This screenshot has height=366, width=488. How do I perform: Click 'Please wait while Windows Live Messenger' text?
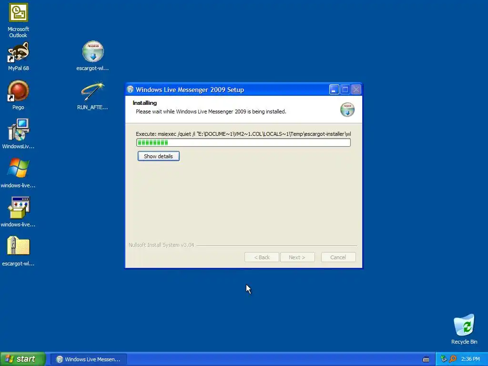pyautogui.click(x=211, y=112)
